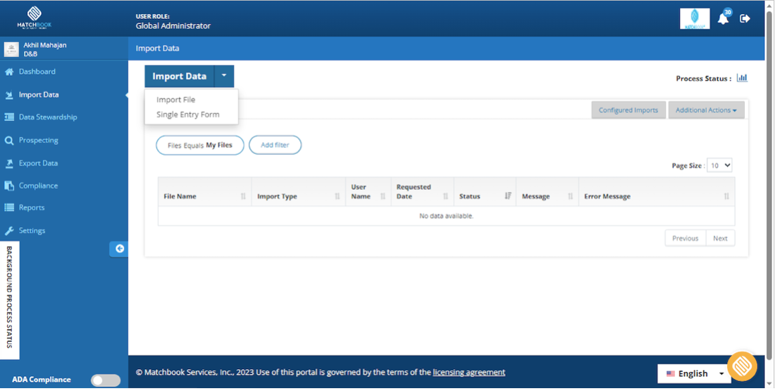Screen dimensions: 775x391
Task: Click the Dashboard home icon
Action: tap(9, 72)
